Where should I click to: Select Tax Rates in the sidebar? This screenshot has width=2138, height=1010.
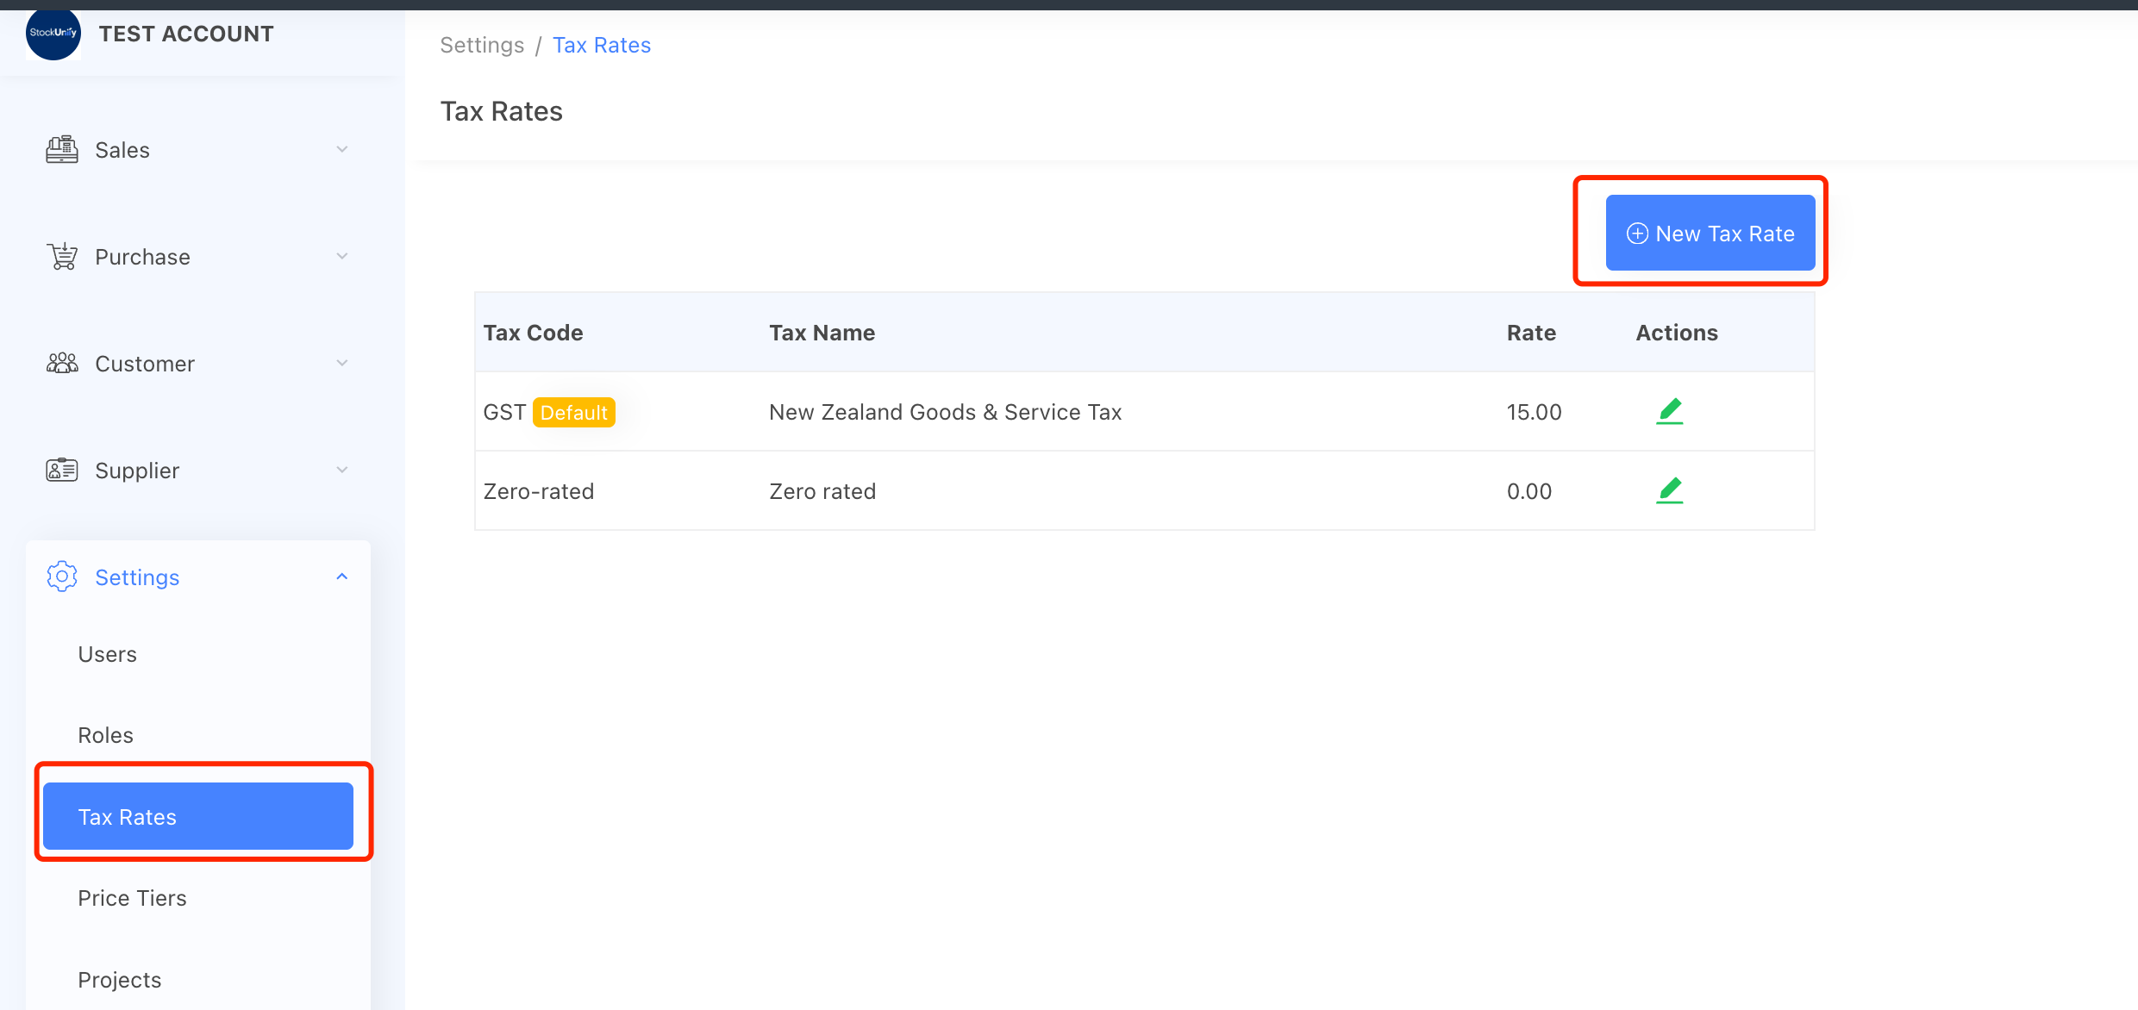(198, 816)
